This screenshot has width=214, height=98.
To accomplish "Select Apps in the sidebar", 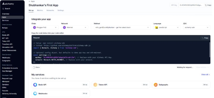I will coord(12,17).
